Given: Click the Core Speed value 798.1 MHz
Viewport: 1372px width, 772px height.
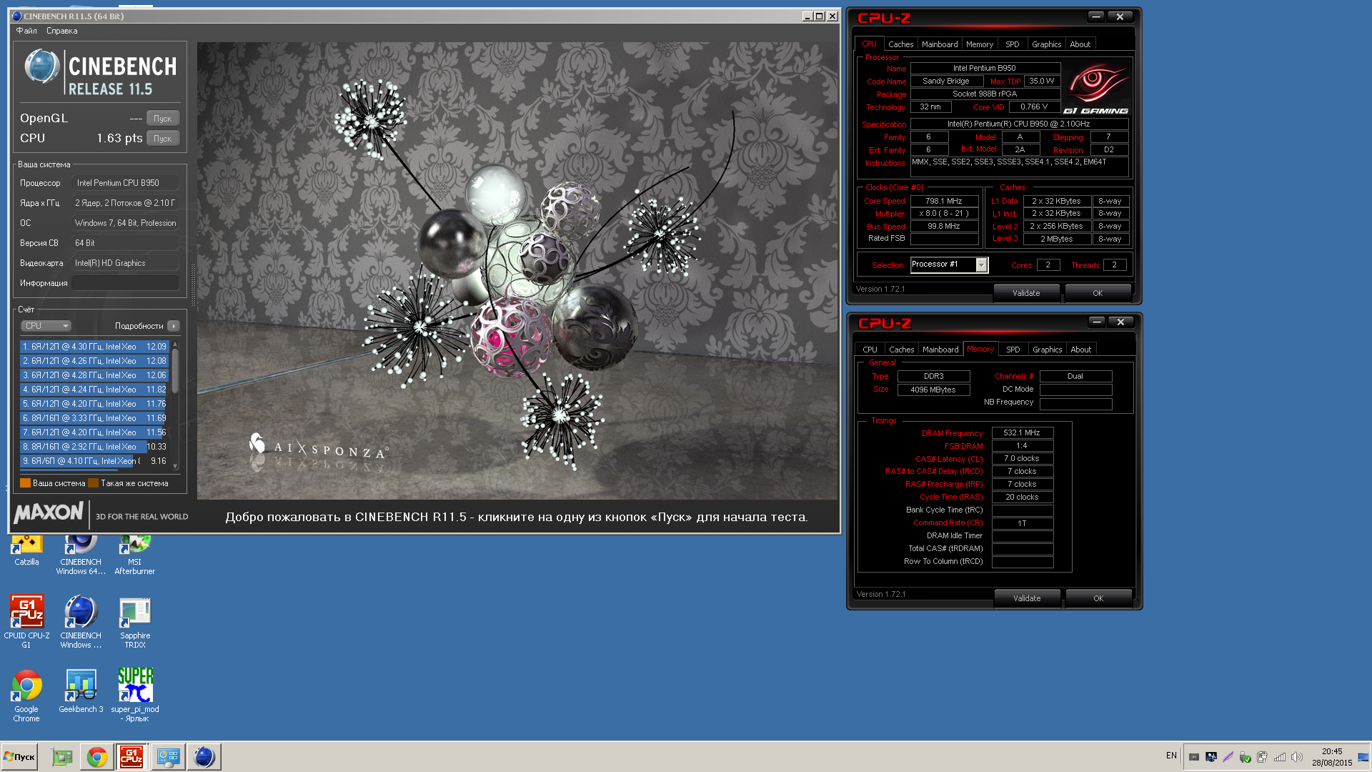Looking at the screenshot, I should pos(943,202).
